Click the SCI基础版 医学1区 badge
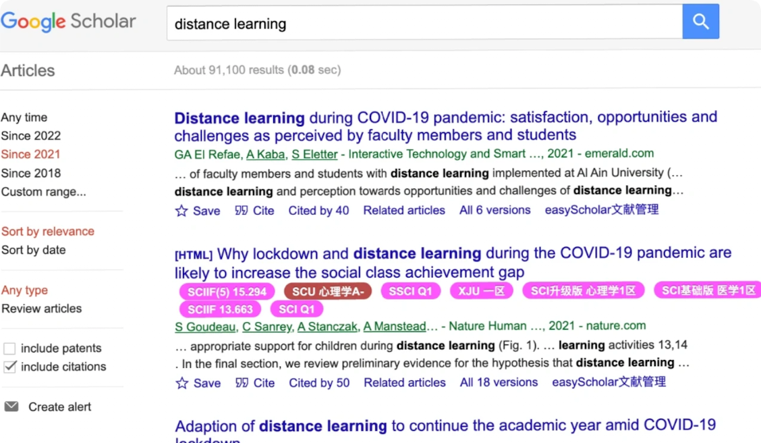Image resolution: width=761 pixels, height=443 pixels. click(708, 290)
